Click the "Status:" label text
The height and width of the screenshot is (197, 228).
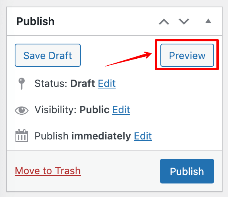(x=51, y=83)
